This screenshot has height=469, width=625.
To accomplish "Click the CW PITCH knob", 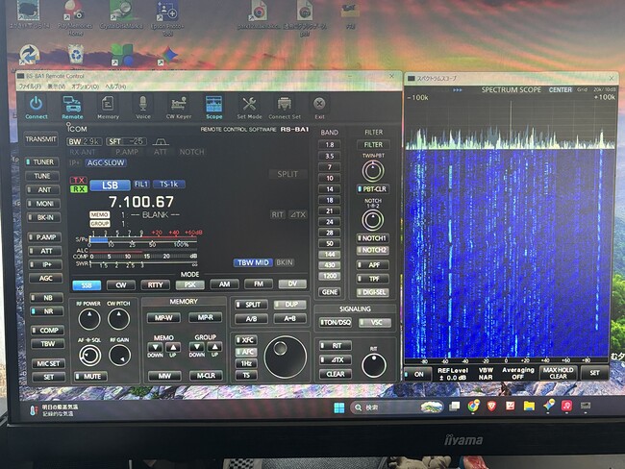I will (118, 319).
